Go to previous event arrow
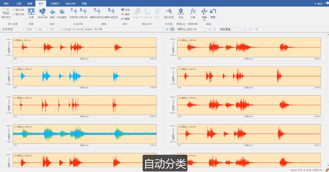The image size is (329, 172). tap(167, 29)
